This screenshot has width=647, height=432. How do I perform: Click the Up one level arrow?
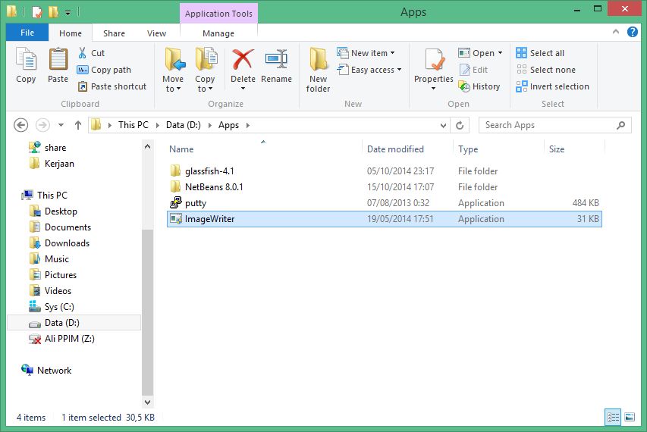[x=77, y=125]
